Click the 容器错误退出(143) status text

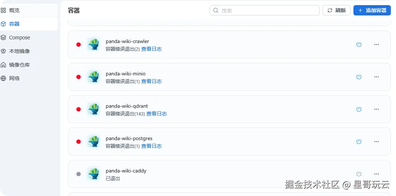click(125, 114)
